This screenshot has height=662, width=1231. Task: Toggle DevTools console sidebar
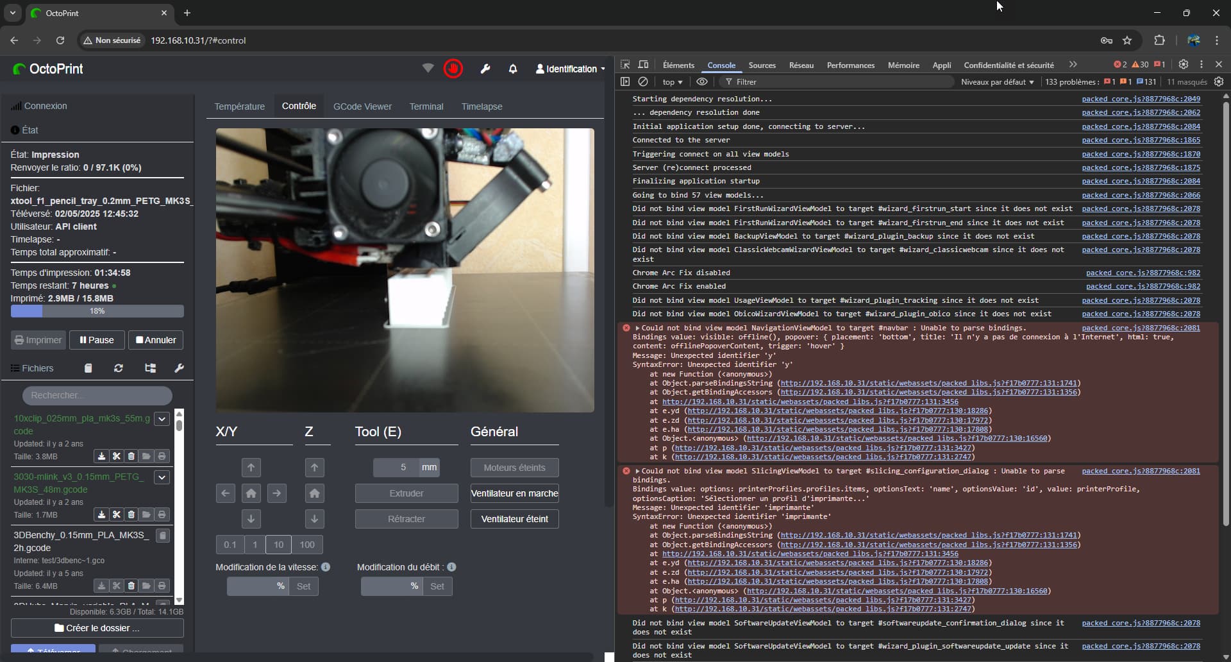point(625,81)
